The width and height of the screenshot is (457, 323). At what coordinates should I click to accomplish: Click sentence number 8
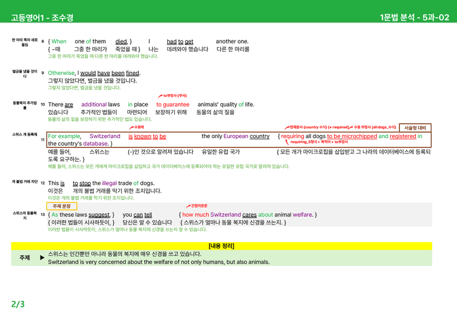coord(43,42)
